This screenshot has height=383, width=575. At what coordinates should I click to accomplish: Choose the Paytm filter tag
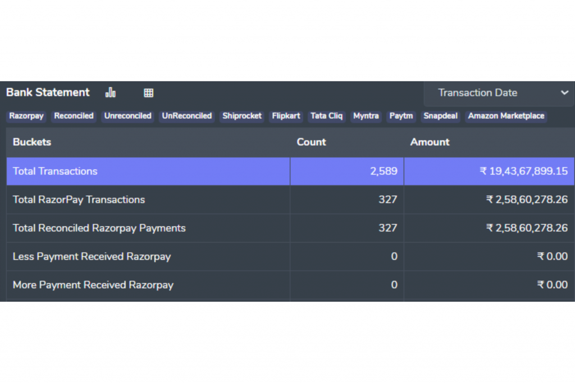point(401,116)
